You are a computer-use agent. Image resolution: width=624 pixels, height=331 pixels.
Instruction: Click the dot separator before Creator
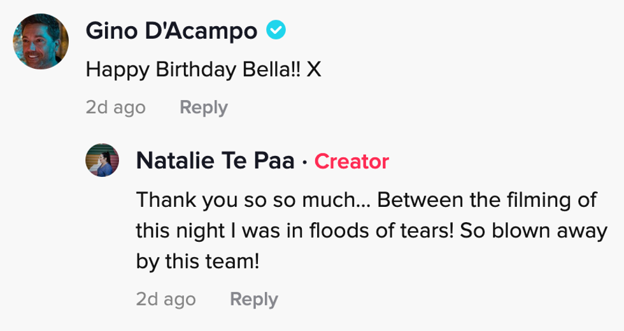point(305,162)
